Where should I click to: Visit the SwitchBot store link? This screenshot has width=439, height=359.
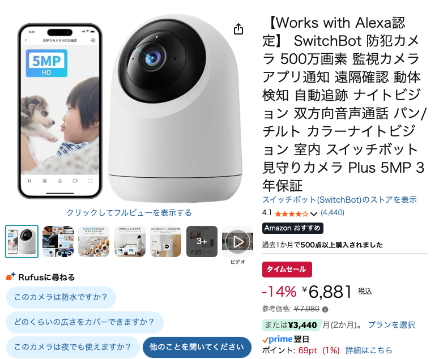(339, 200)
